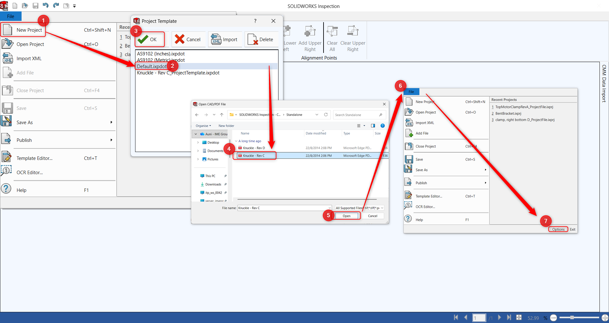The width and height of the screenshot is (609, 323).
Task: Click the zoom-to-fit icon in status bar
Action: click(x=519, y=317)
